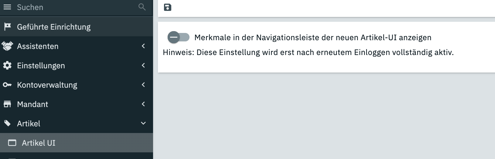495x159 pixels.
Task: Click the gear Einstellungen icon
Action: coord(7,65)
